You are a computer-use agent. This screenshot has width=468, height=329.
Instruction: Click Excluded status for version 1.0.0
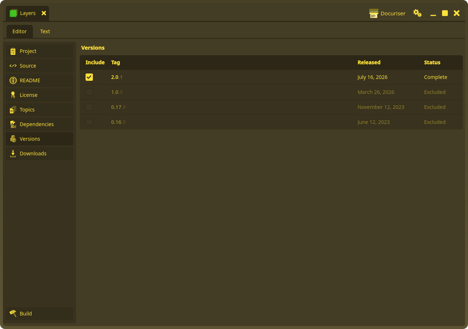[435, 92]
